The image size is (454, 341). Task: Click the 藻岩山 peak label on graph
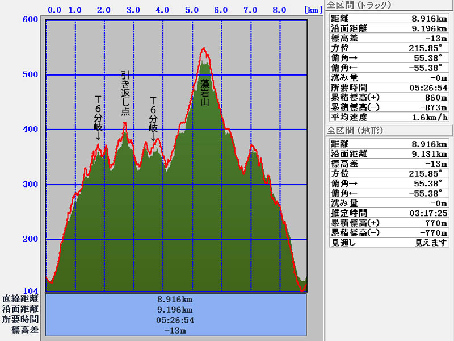(x=205, y=93)
